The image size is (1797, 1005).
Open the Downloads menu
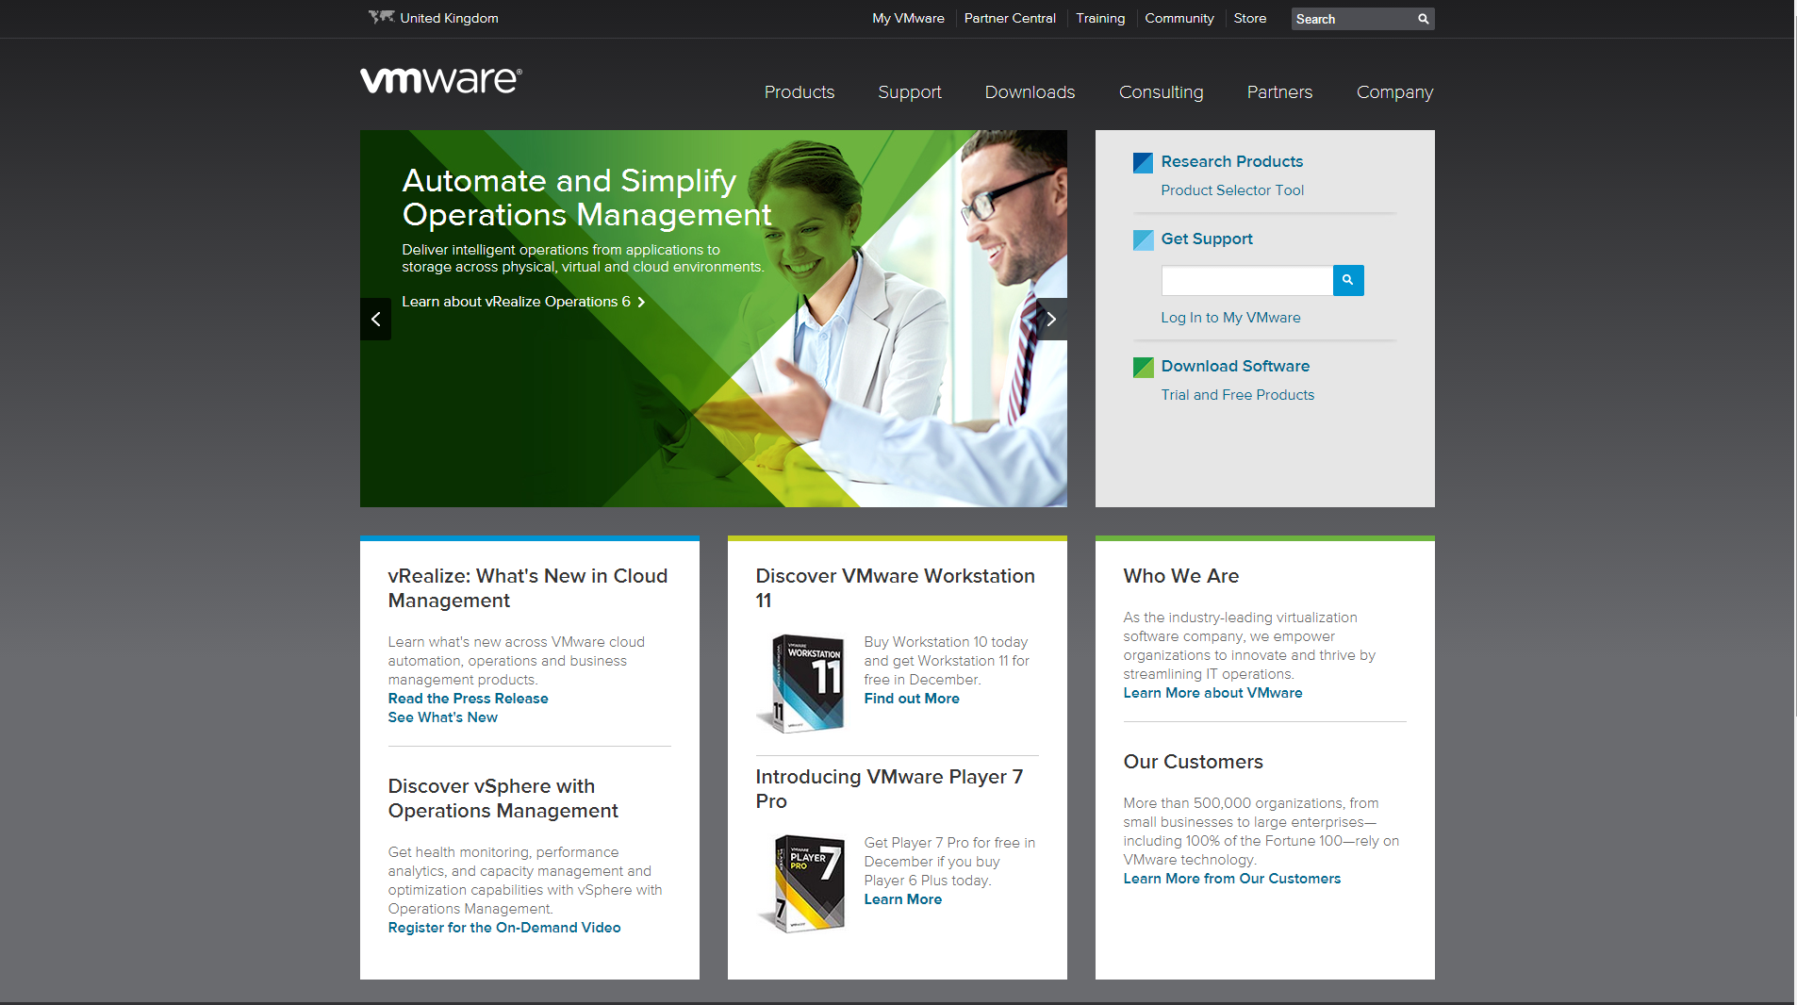point(1030,92)
